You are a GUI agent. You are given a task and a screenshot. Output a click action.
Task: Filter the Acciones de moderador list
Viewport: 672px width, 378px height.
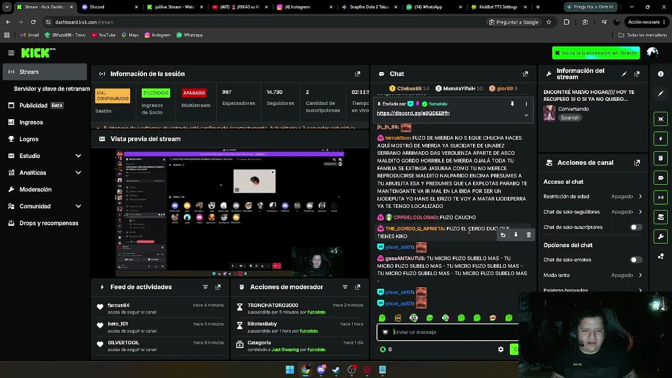pos(345,287)
